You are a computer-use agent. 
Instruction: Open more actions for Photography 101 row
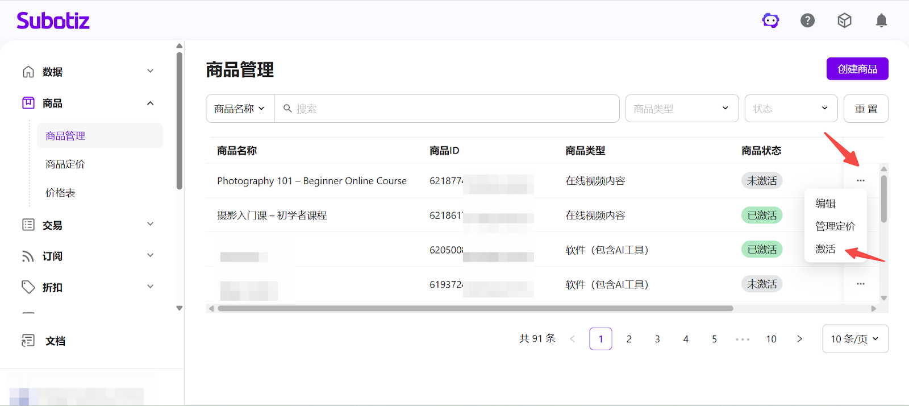pyautogui.click(x=861, y=181)
